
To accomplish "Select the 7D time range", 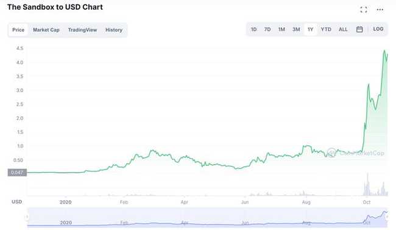I will coord(267,29).
